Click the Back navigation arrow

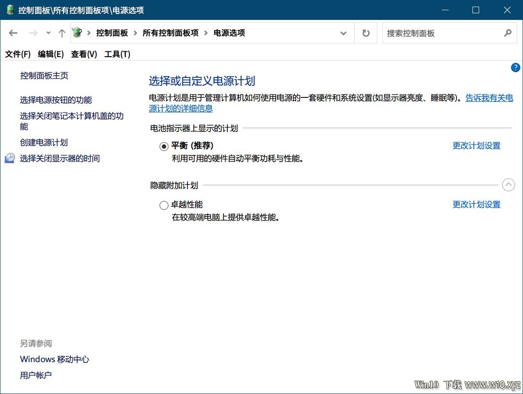[13, 33]
